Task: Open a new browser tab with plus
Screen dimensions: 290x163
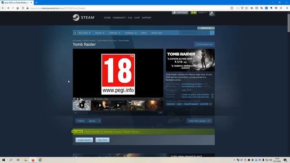Action: [x=36, y=2]
